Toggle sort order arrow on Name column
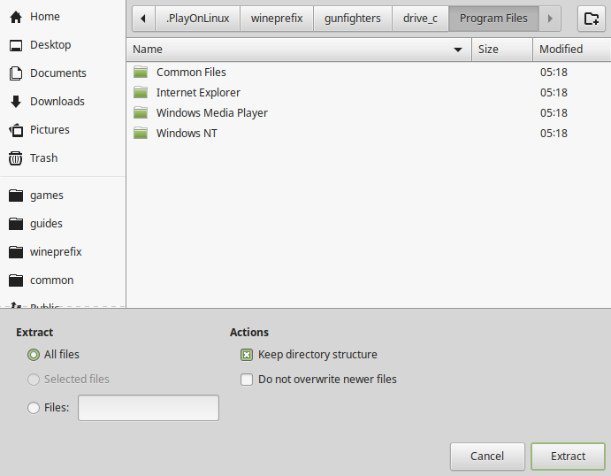Screen dimensions: 611x476 (x=458, y=50)
